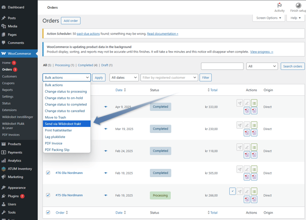Click green pick list icon in Apr 9, 2025 row
Image resolution: width=306 pixels, height=220 pixels.
click(254, 103)
